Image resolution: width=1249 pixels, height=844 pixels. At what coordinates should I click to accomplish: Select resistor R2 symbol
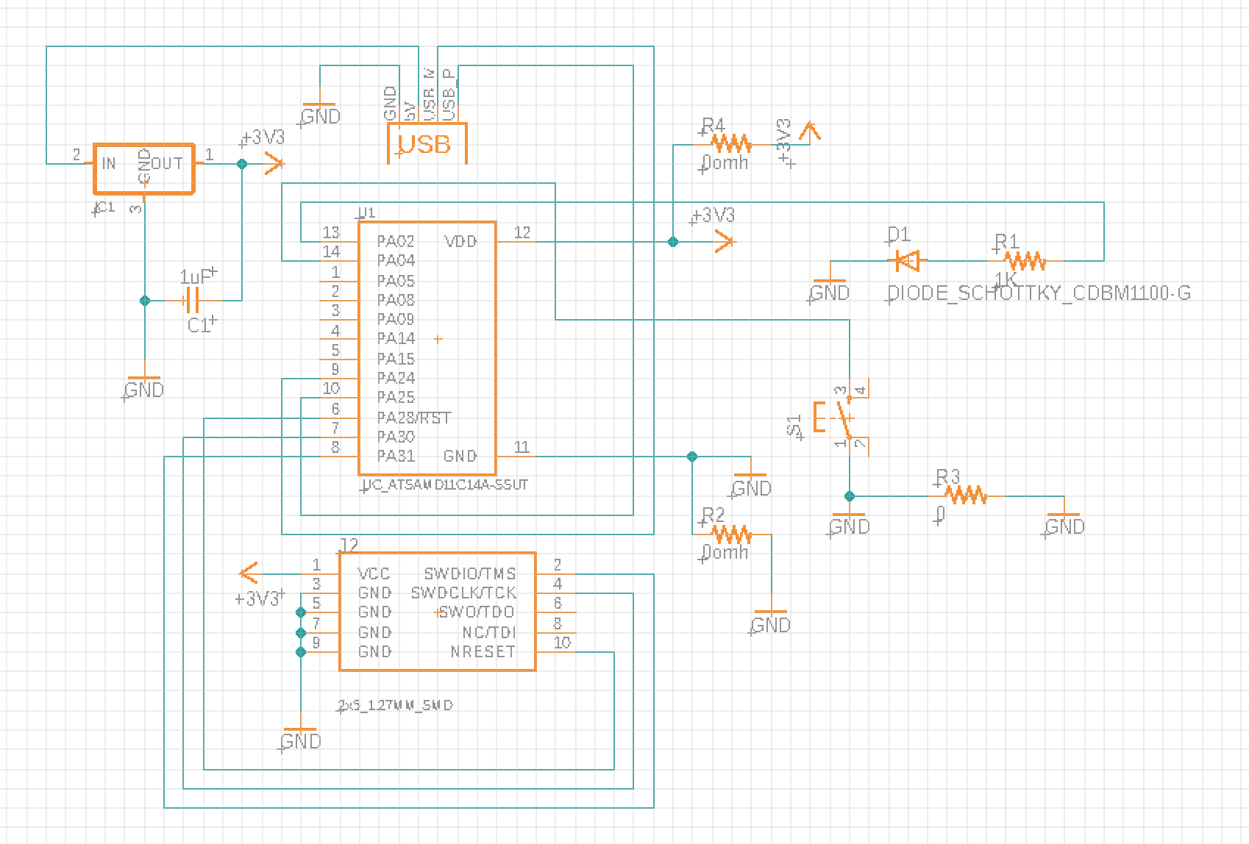(x=730, y=534)
